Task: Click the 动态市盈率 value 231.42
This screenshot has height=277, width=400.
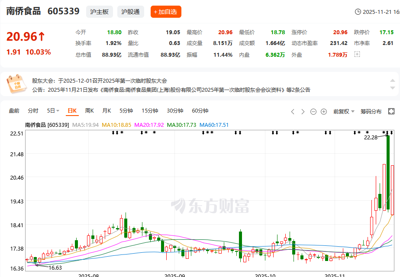Action: point(339,43)
